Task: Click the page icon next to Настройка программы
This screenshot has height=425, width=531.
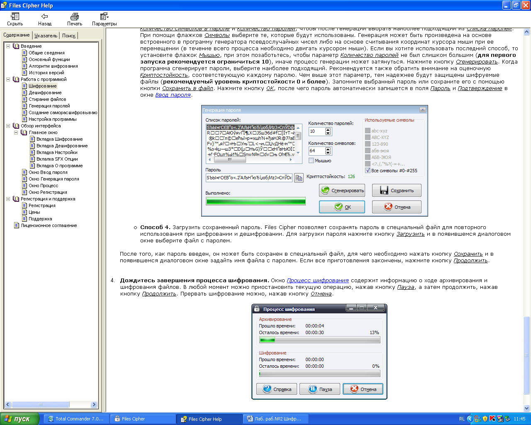Action: tap(24, 119)
